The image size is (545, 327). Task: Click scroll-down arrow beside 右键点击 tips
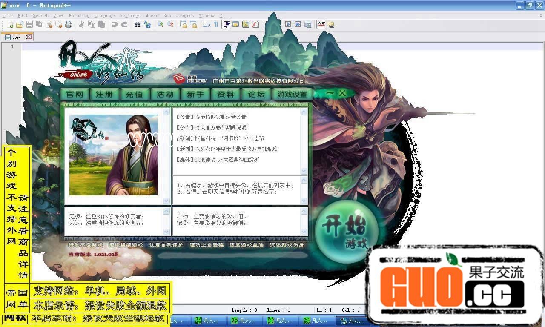coord(304,200)
